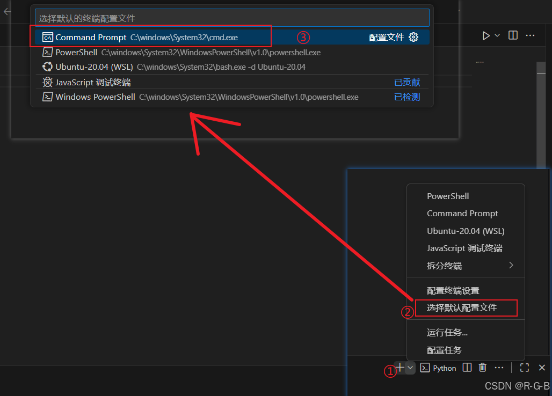The width and height of the screenshot is (552, 396).
Task: Click 配置任务 menu item
Action: pos(466,350)
